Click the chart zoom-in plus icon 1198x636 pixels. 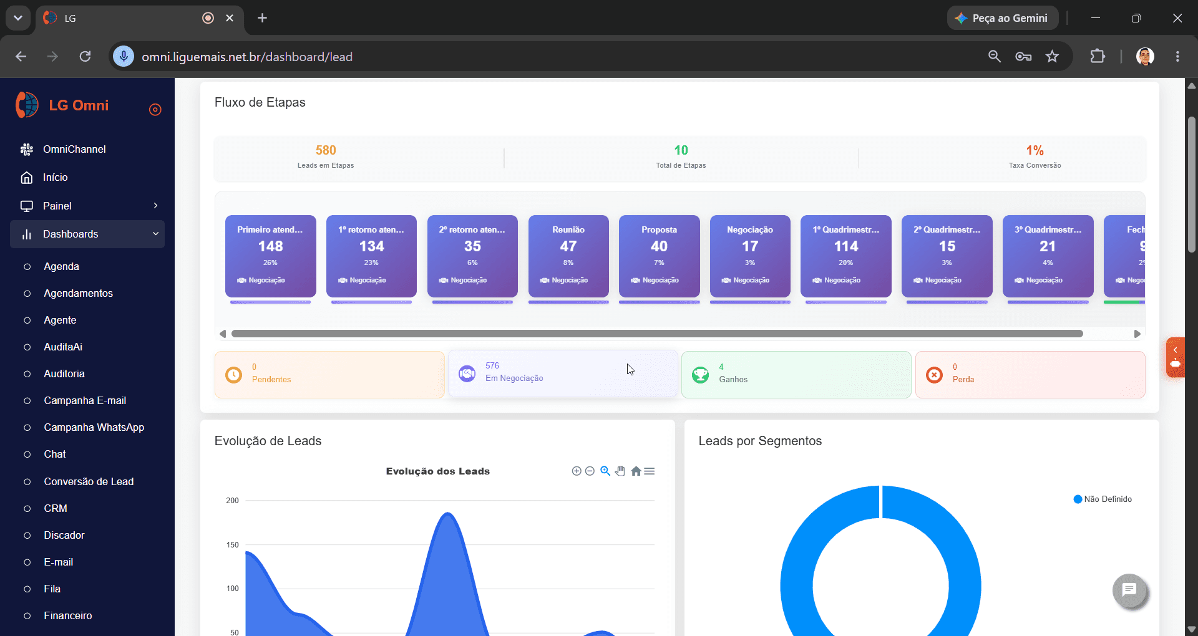tap(577, 471)
